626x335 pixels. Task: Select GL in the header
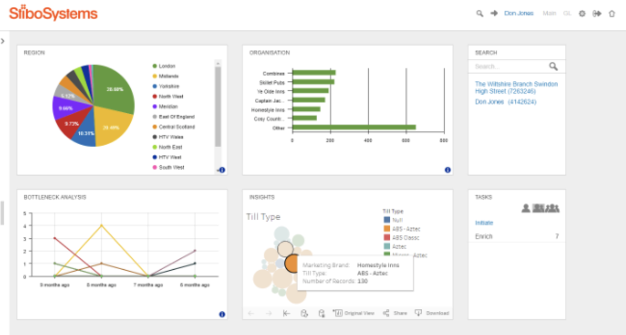click(x=568, y=14)
